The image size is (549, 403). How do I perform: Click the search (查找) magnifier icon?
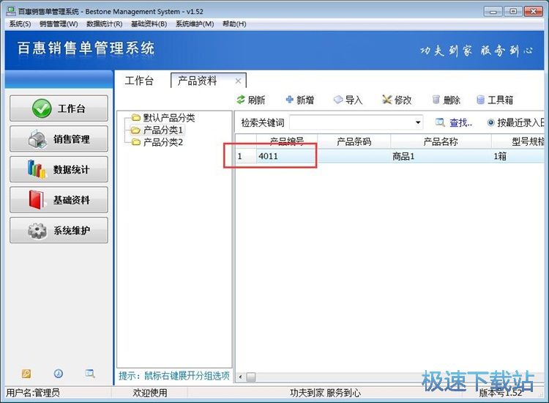pos(440,122)
